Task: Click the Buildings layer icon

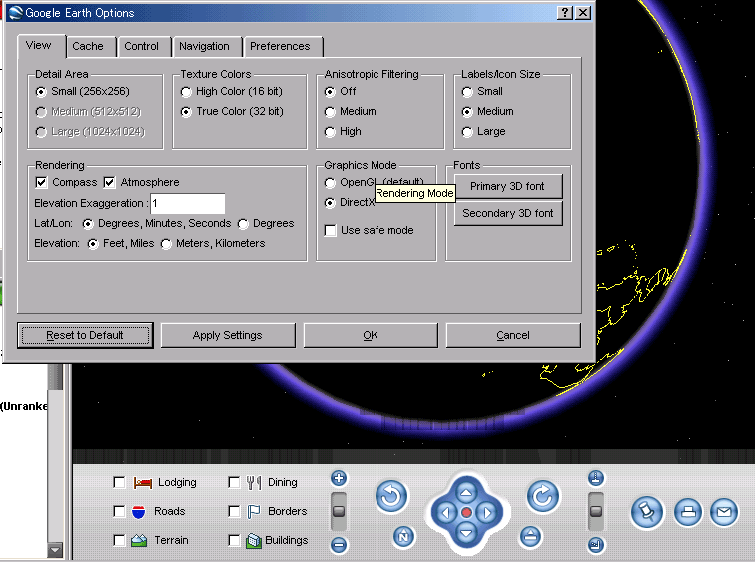Action: click(x=254, y=541)
